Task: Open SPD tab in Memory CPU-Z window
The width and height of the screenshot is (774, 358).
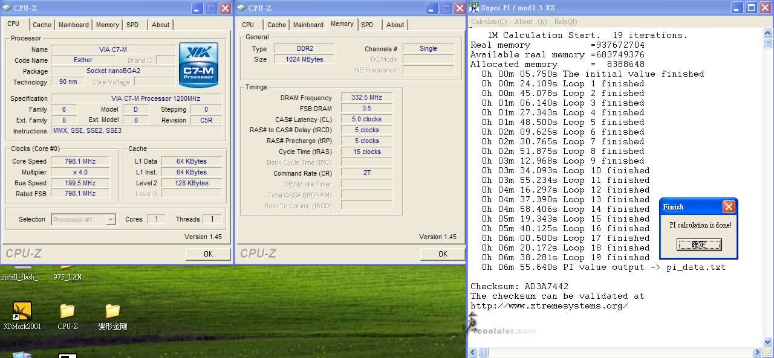Action: 367,25
